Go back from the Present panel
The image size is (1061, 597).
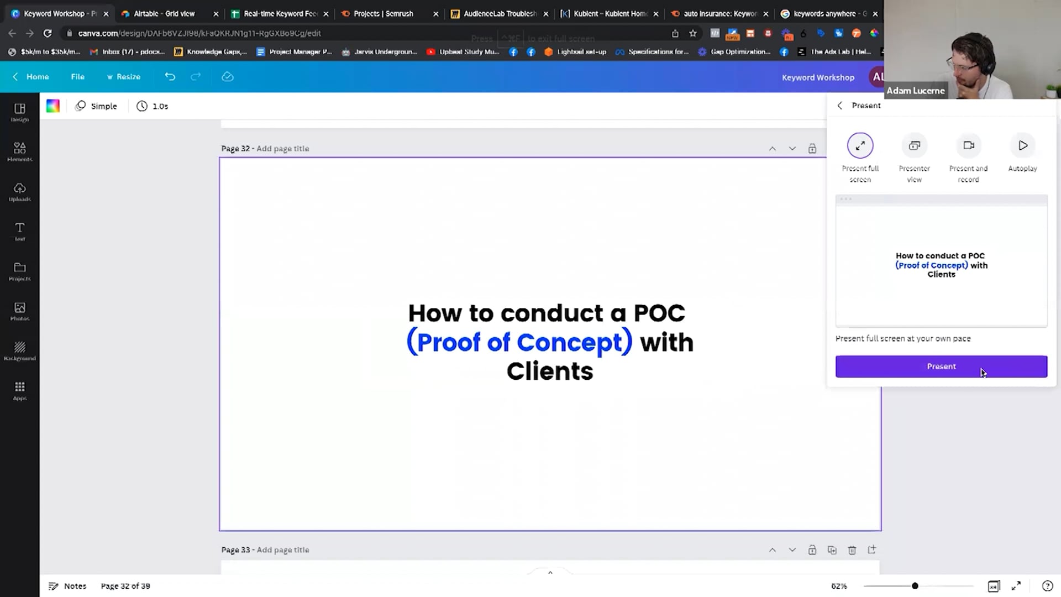point(839,105)
